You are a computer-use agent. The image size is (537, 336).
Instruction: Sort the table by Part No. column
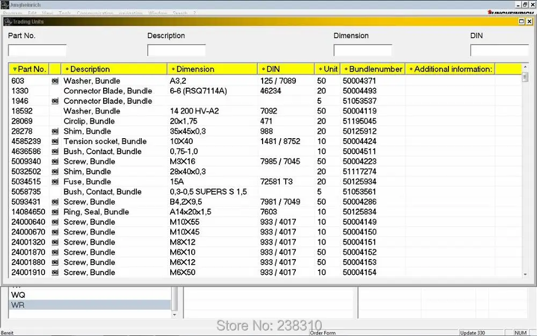[x=29, y=69]
